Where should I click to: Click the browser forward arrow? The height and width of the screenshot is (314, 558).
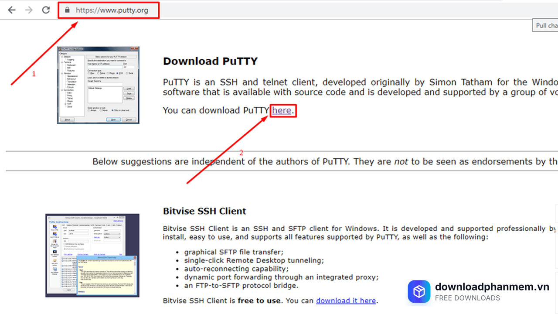click(x=29, y=10)
